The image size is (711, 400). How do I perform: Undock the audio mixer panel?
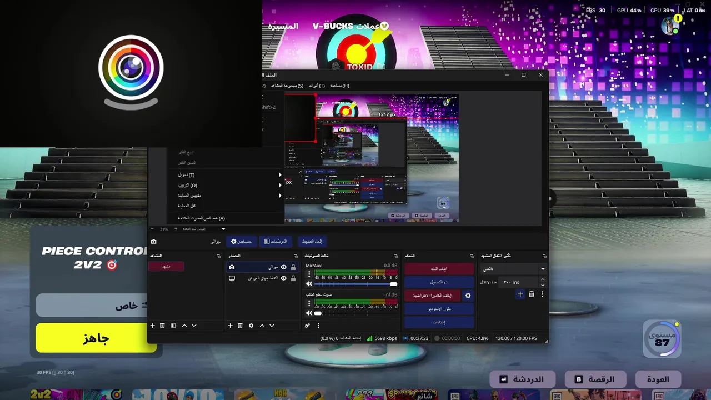point(395,256)
